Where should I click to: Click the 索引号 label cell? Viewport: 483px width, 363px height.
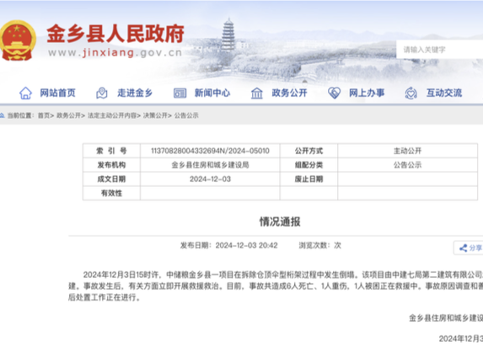tap(111, 151)
